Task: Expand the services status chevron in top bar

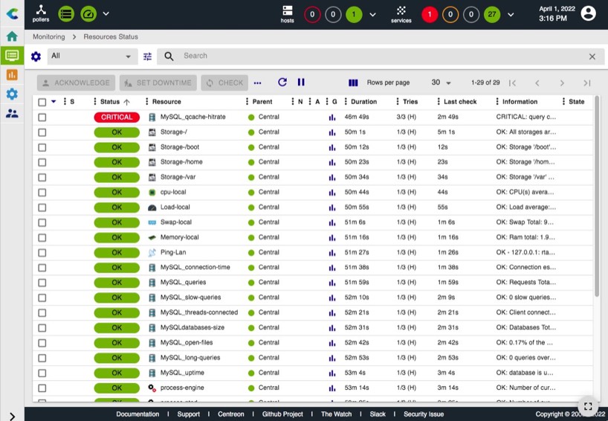Action: point(510,14)
